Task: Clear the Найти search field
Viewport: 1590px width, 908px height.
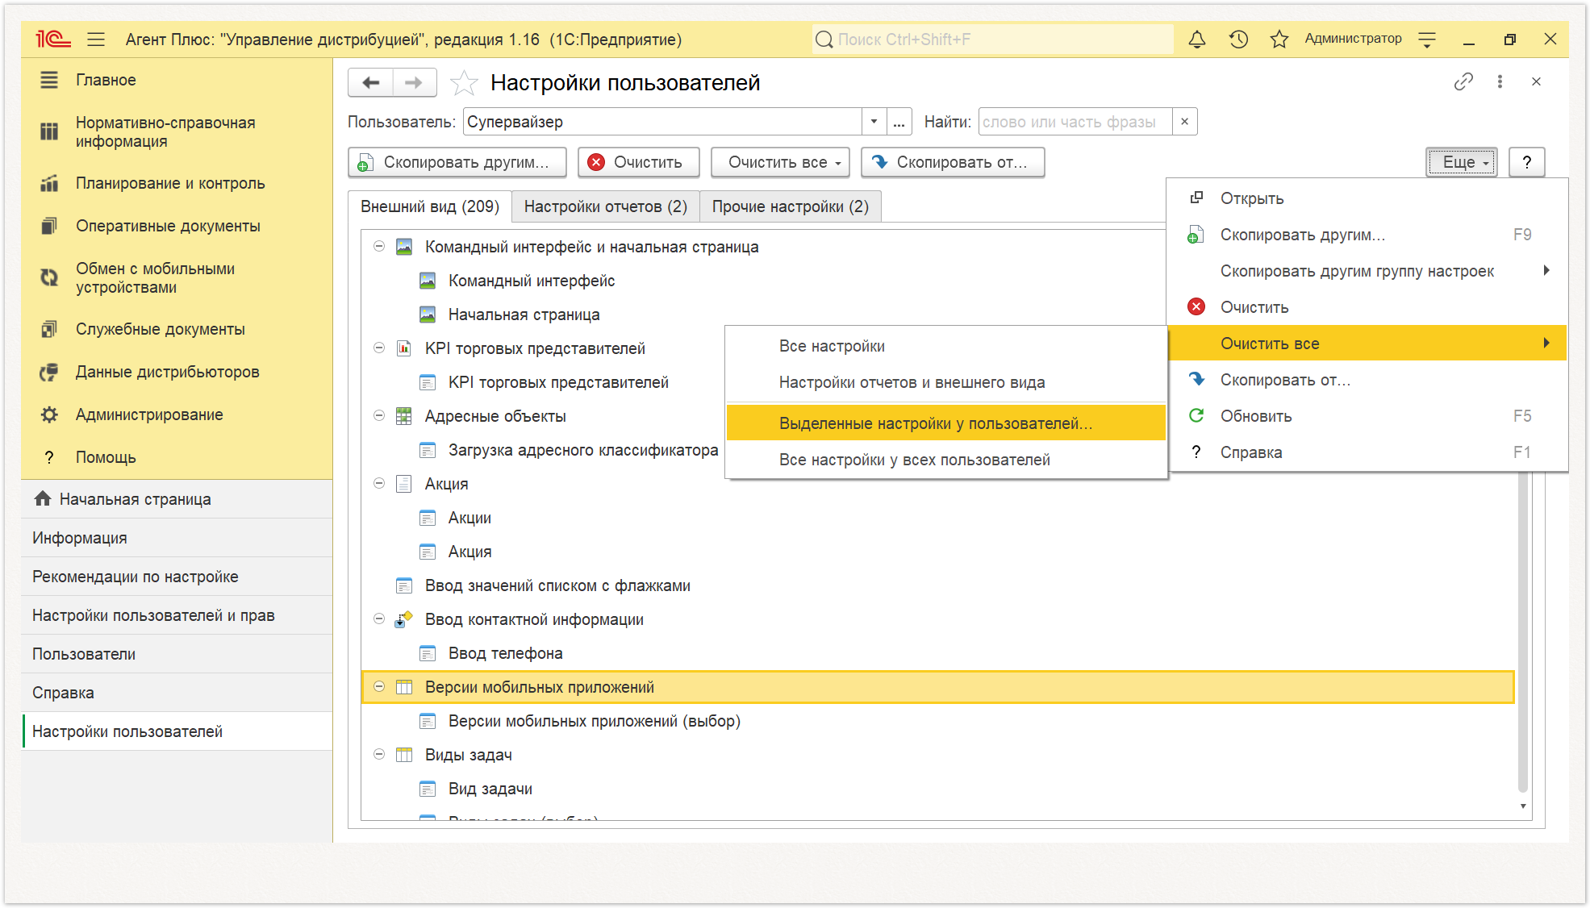Action: [1184, 122]
